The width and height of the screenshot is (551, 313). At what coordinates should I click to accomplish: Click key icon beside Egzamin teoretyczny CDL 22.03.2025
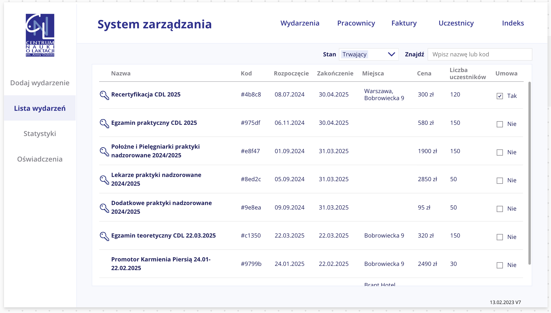(x=104, y=236)
